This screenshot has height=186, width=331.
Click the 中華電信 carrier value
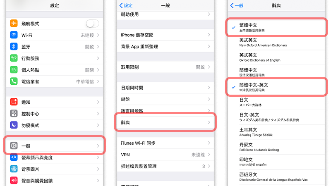(85, 81)
